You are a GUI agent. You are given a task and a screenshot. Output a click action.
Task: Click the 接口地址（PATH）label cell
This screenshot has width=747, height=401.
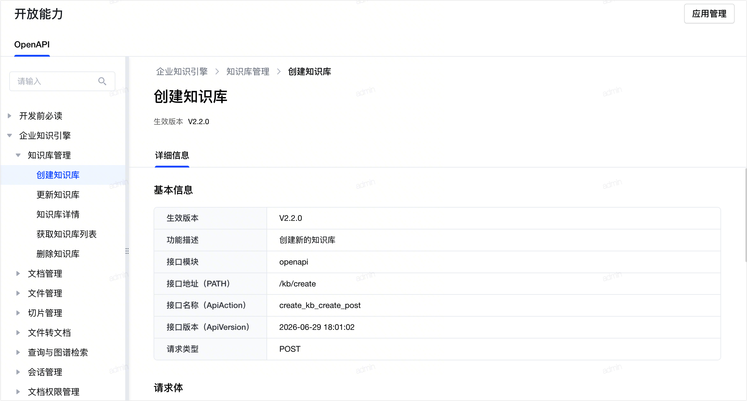[x=210, y=284]
